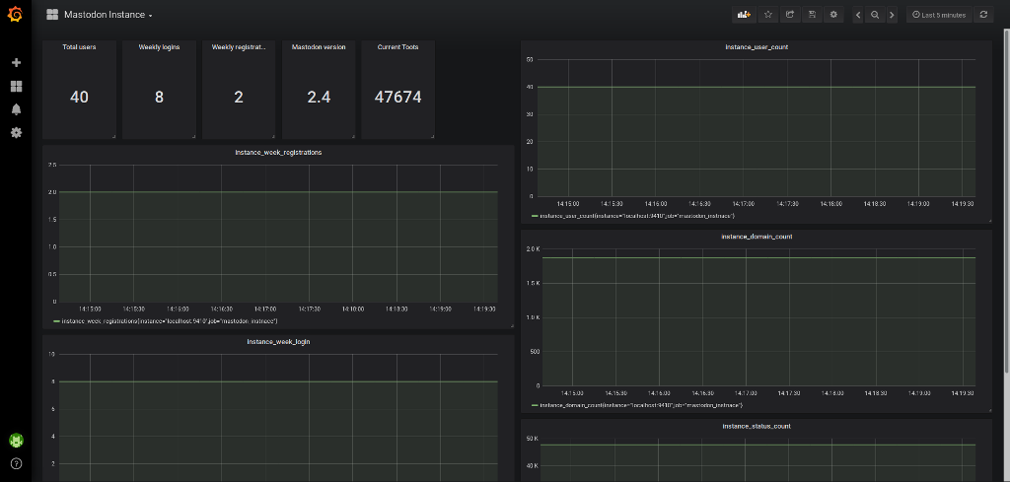
Task: Click the Weekly registrations panel title
Action: [239, 47]
